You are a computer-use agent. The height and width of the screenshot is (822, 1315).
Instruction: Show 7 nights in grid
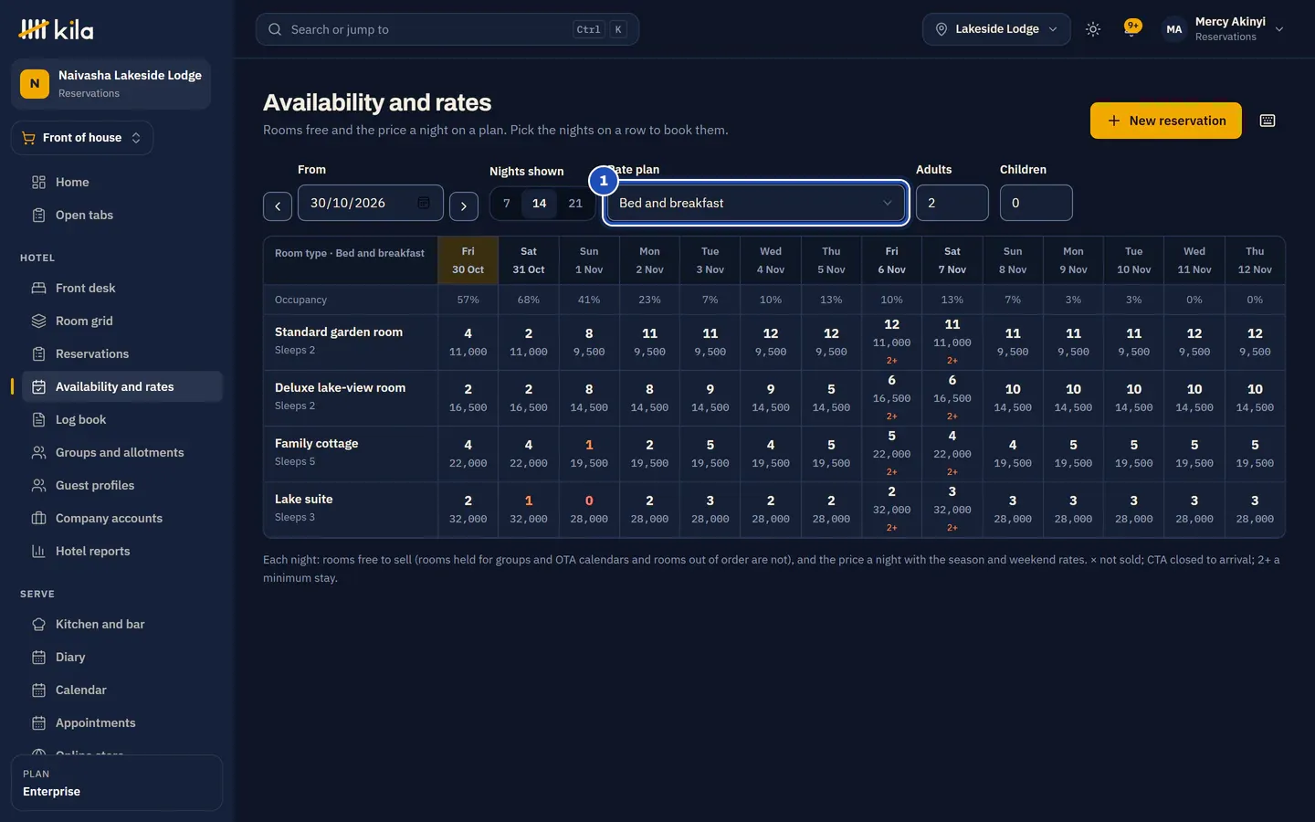coord(507,203)
